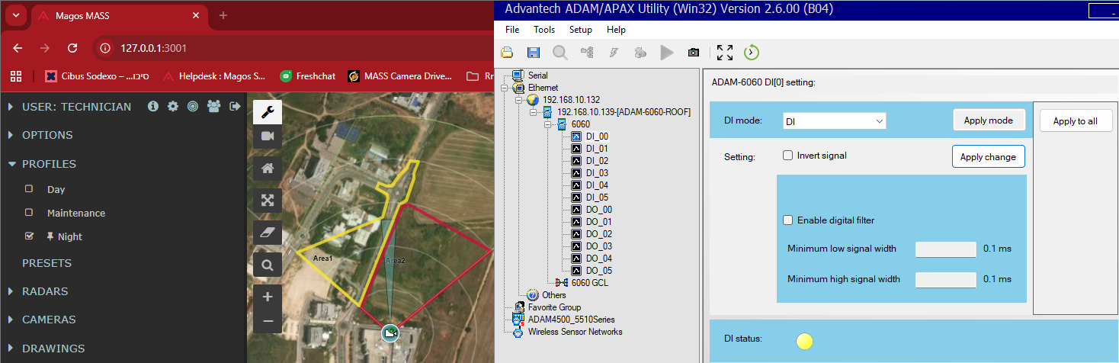Viewport: 1119px width, 363px height.
Task: Save with floppy disk icon in ADAM toolbar
Action: tap(534, 53)
